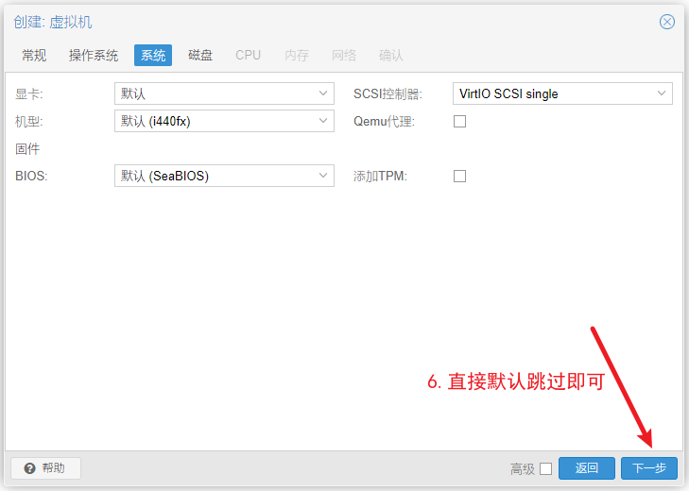Expand the 机型 machine type dropdown
689x491 pixels.
click(323, 121)
